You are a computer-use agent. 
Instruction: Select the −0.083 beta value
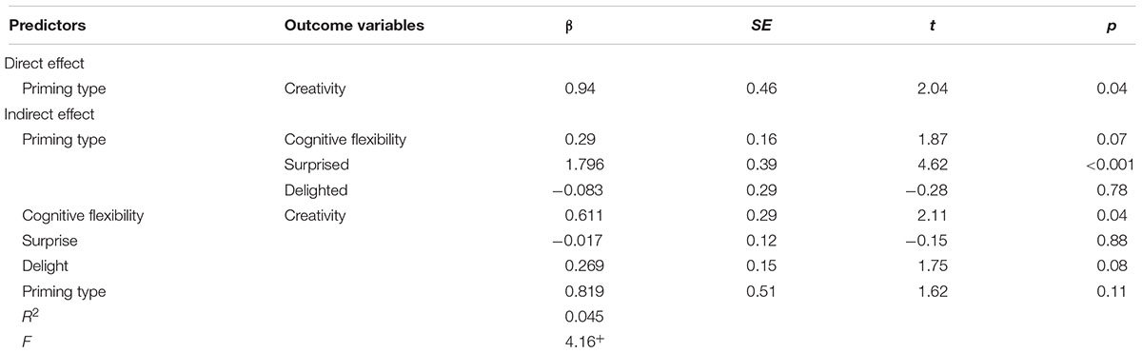577,190
